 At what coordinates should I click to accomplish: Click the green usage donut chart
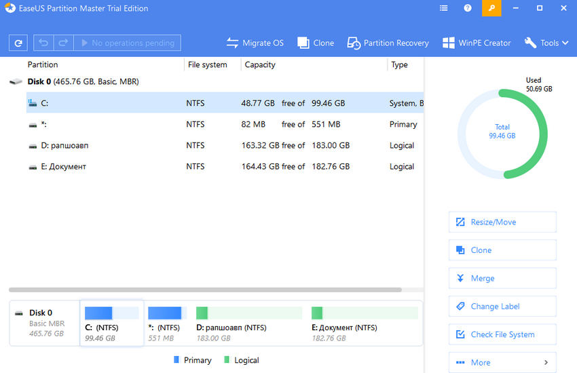pyautogui.click(x=502, y=134)
